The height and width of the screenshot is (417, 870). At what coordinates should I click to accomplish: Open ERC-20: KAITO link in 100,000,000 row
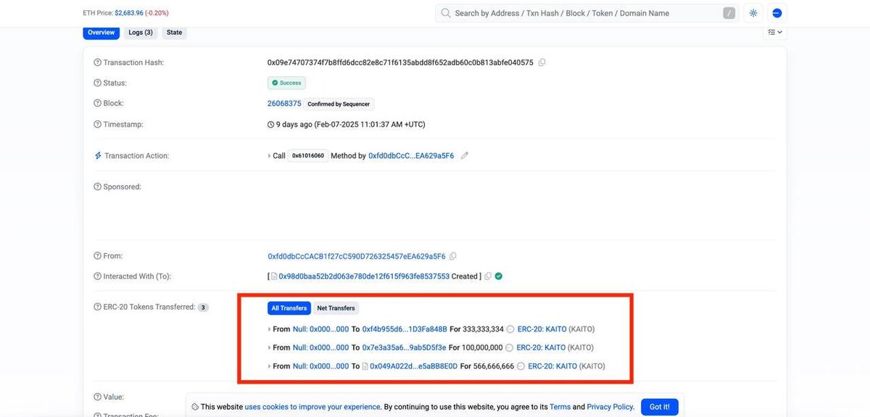pos(540,348)
